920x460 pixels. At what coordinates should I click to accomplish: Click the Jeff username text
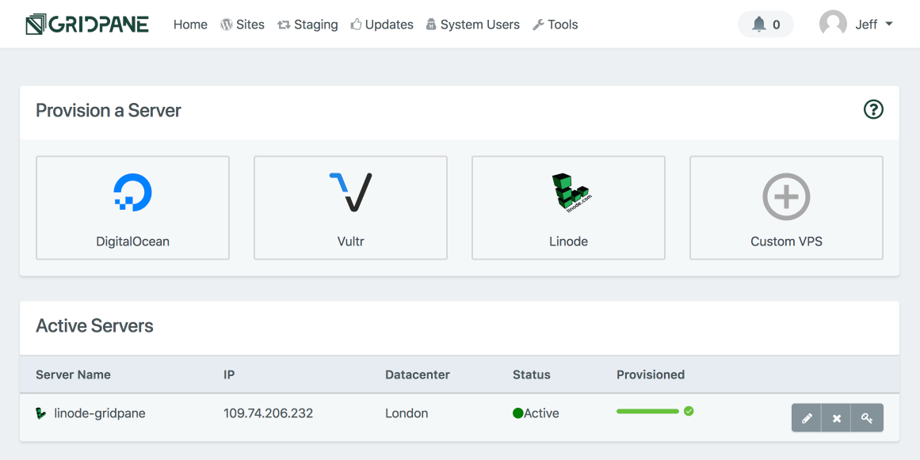pos(866,25)
